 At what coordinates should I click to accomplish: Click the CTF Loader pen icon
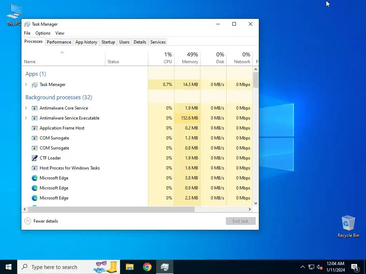pos(35,158)
